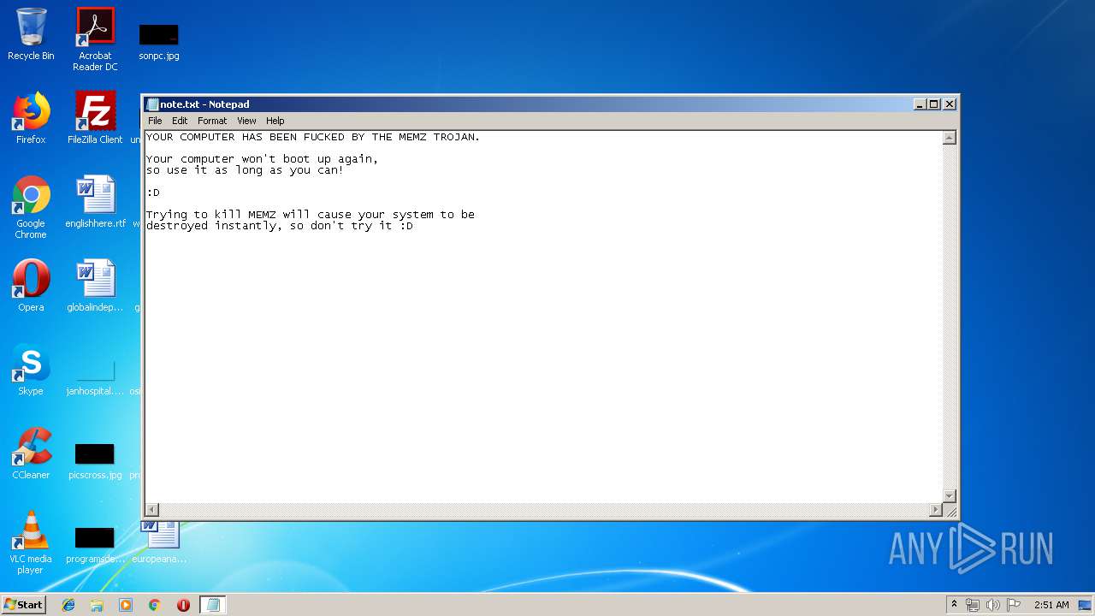
Task: Select the globalindep document icon
Action: pyautogui.click(x=95, y=286)
